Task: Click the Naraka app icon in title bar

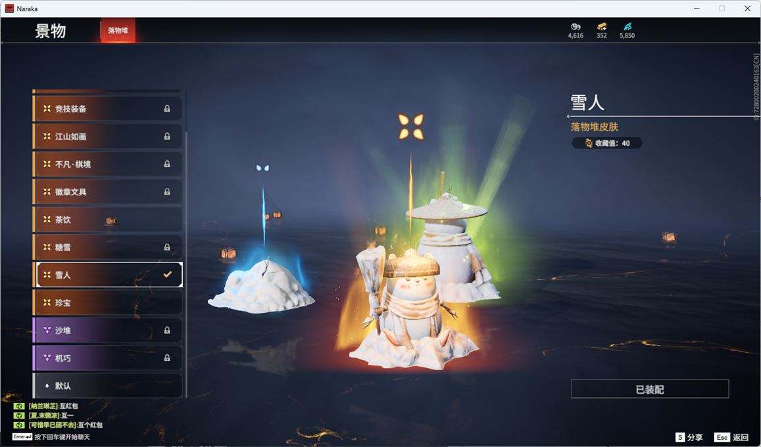Action: point(9,9)
